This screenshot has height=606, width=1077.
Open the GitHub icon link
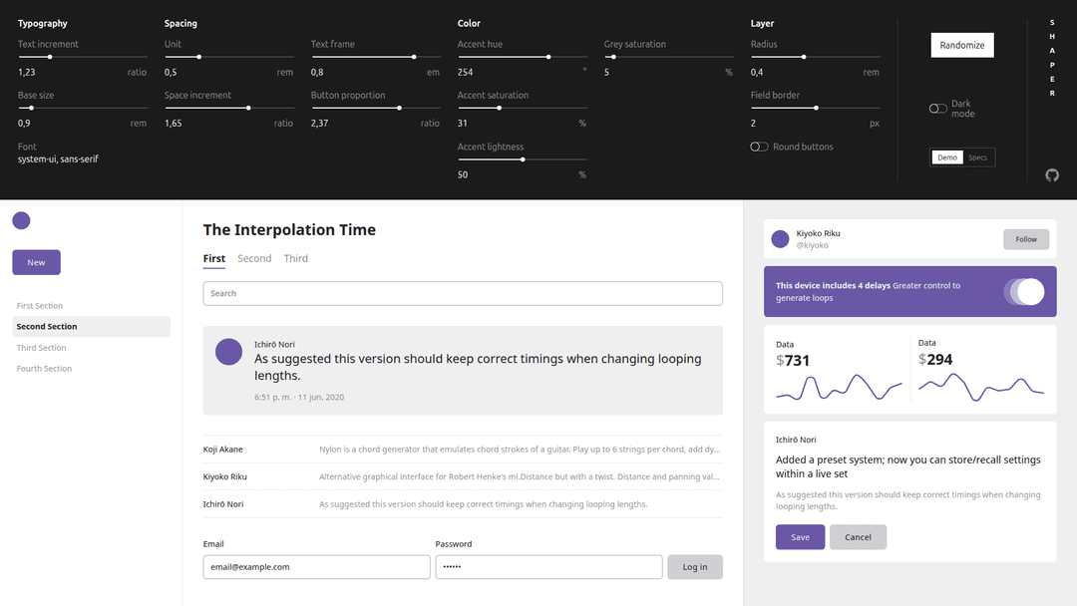click(x=1051, y=175)
